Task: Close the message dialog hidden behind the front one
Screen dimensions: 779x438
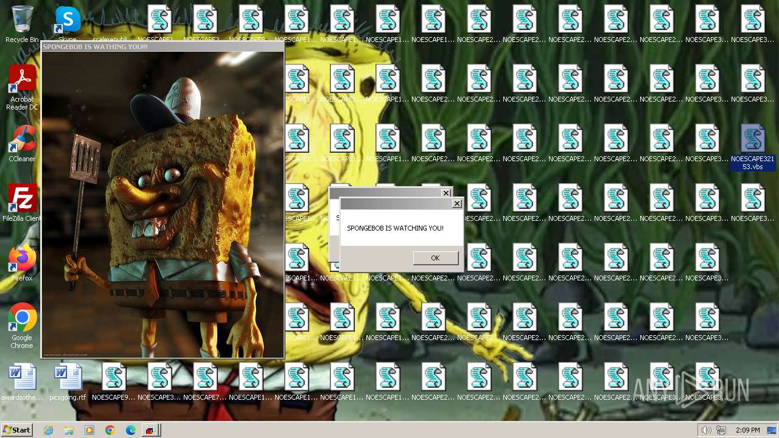Action: [x=446, y=193]
